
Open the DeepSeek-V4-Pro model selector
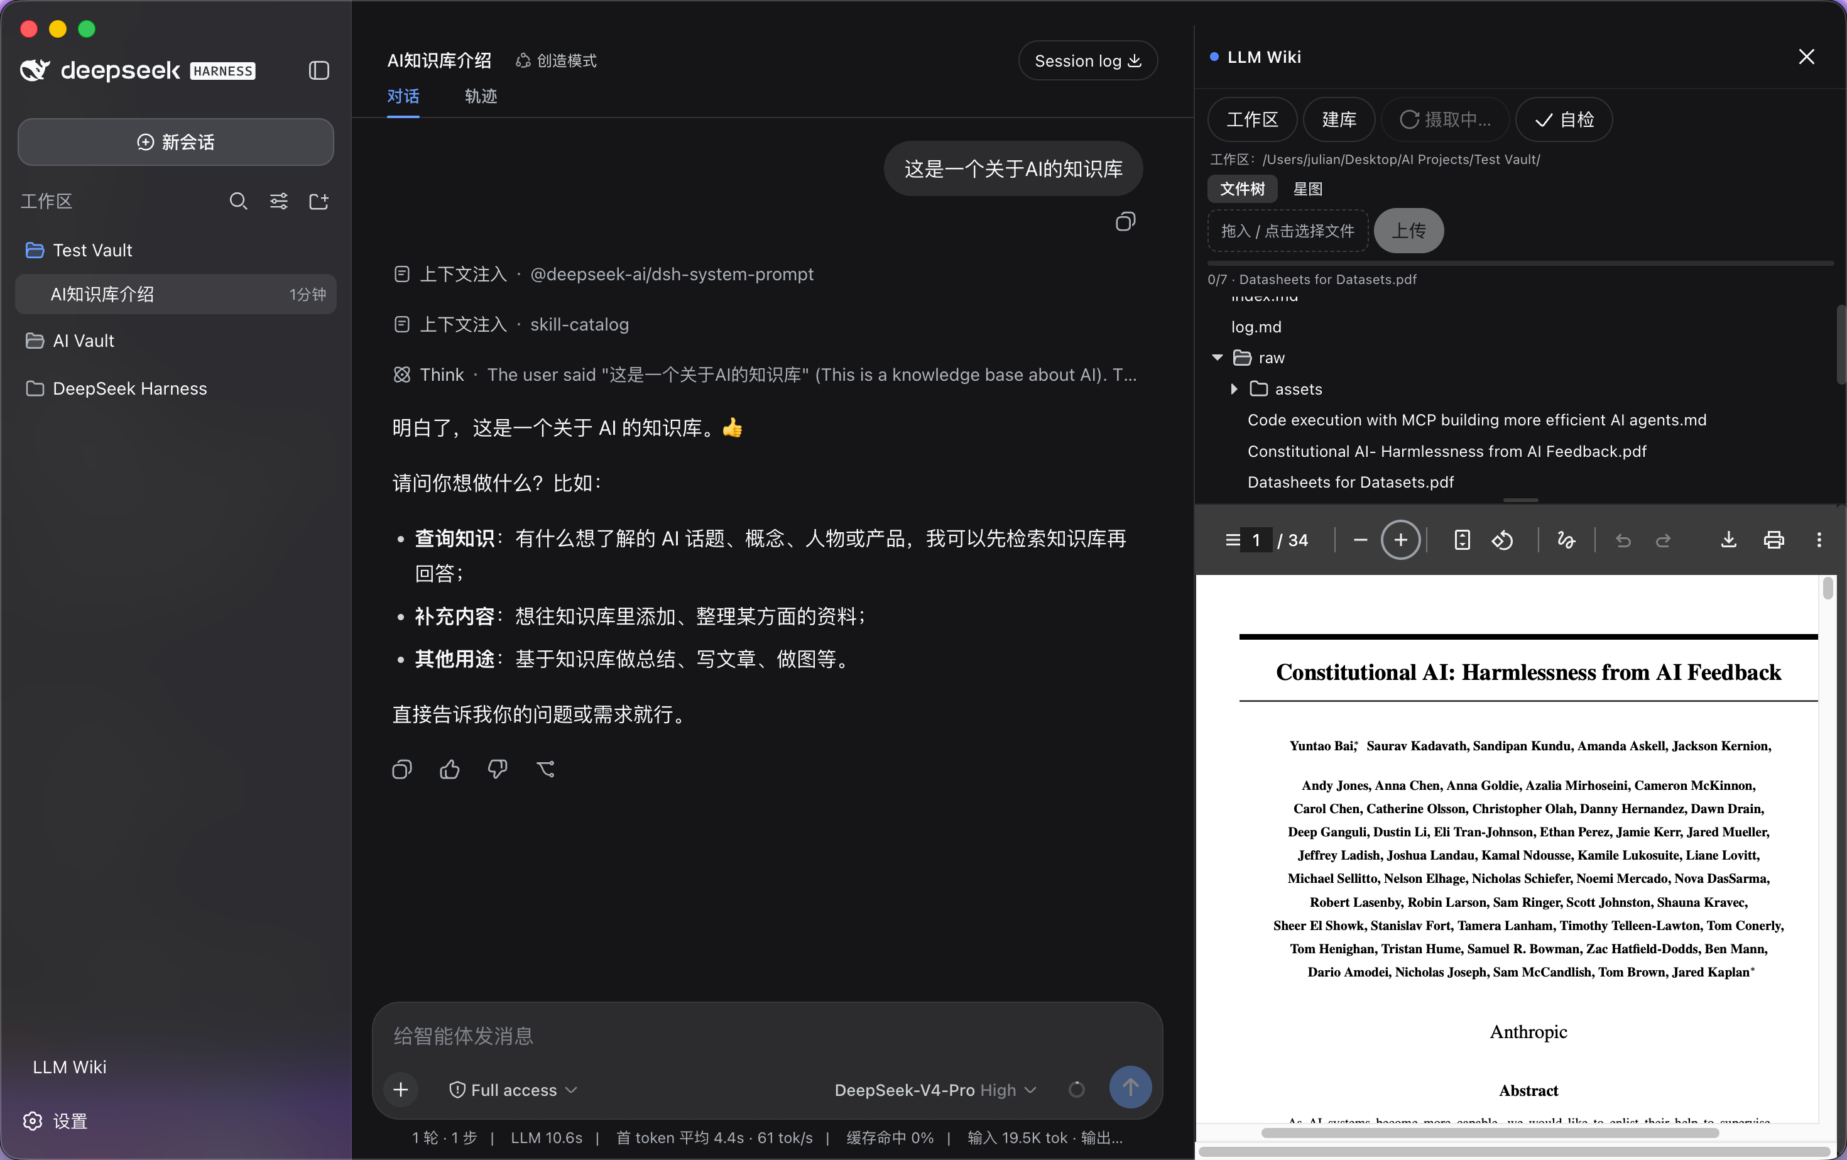point(935,1090)
